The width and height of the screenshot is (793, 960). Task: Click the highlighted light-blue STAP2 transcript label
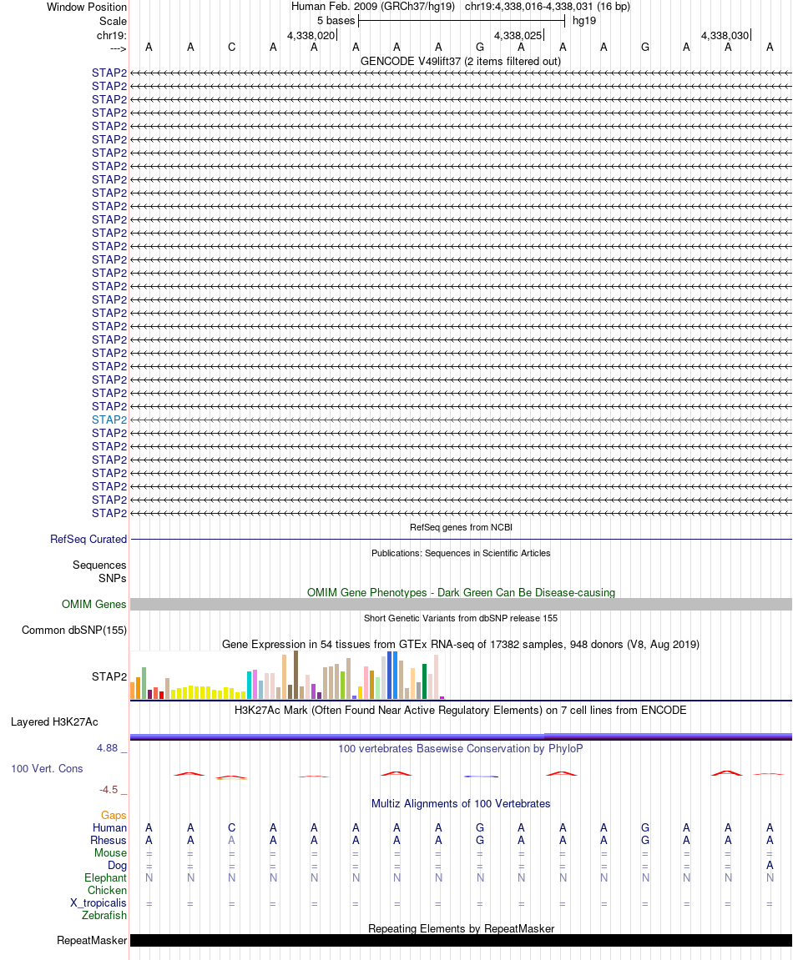pos(109,420)
